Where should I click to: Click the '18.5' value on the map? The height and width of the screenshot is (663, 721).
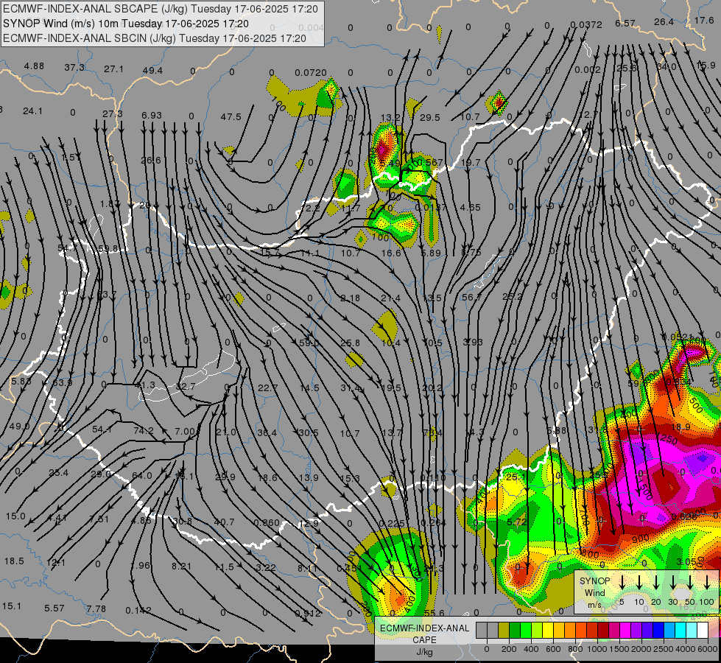pyautogui.click(x=14, y=561)
